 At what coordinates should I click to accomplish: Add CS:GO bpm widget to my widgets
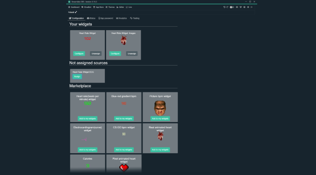(x=124, y=150)
